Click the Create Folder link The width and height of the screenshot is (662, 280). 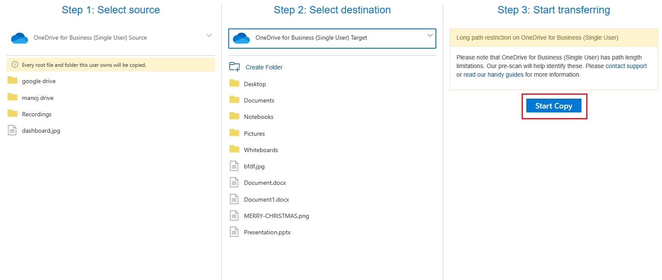[264, 67]
